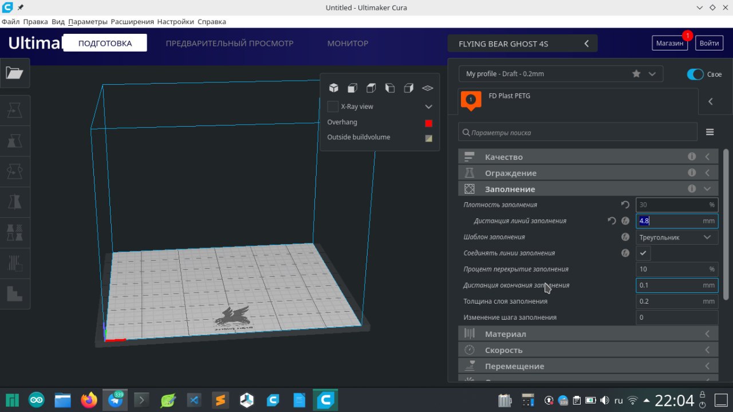Open the Параметры menu
This screenshot has height=412, width=733.
(x=88, y=22)
